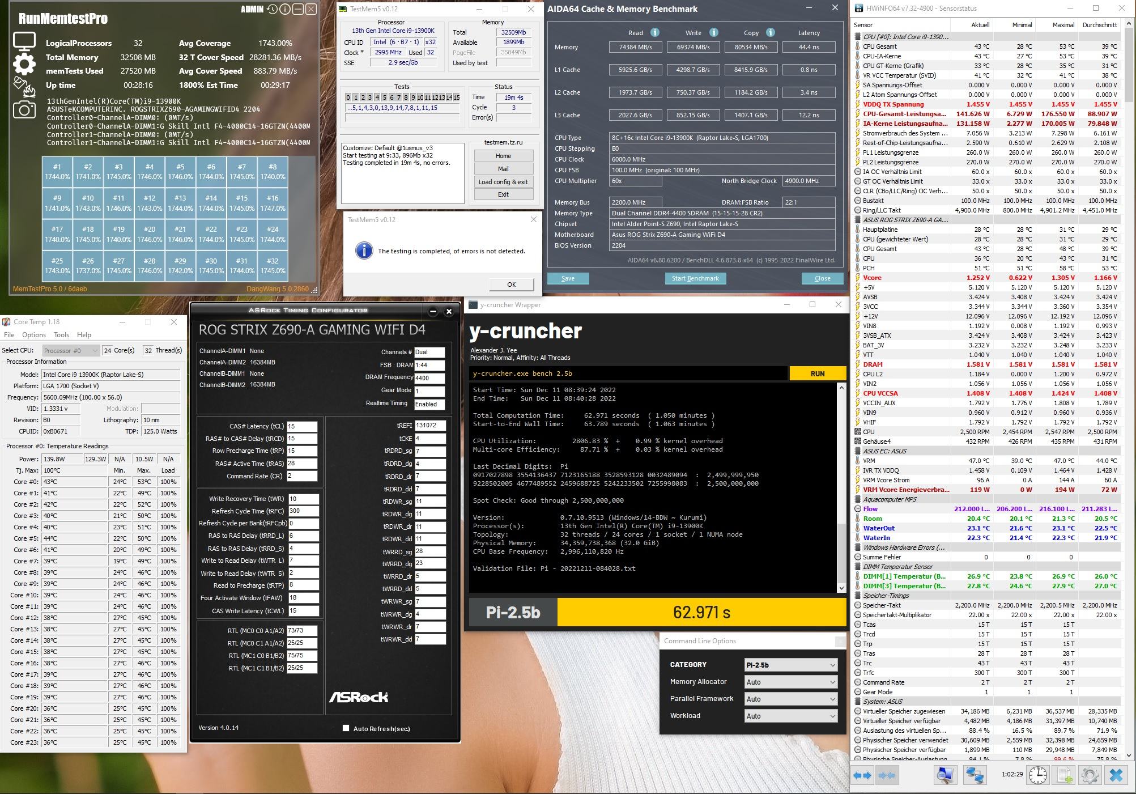Click yellow RUN button in y-cruncher
The width and height of the screenshot is (1136, 794).
click(x=818, y=373)
